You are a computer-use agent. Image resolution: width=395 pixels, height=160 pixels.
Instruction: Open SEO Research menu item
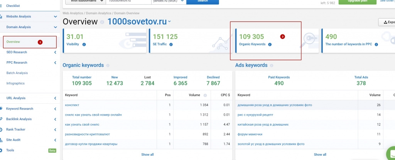coord(17,52)
